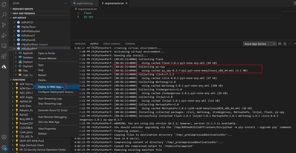Open the Run and Debug view icon
Image resolution: width=296 pixels, height=153 pixels.
click(x=4, y=35)
